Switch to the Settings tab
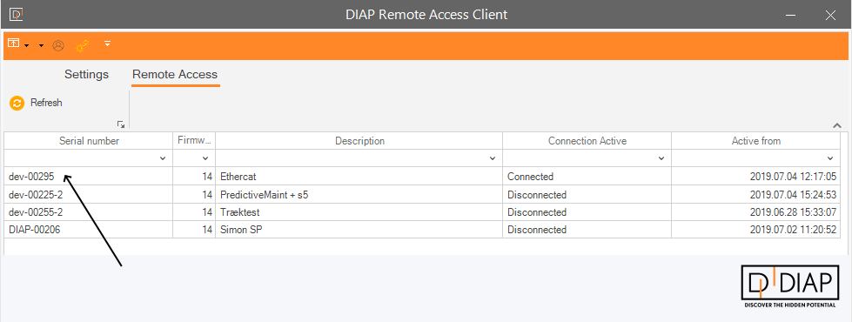The width and height of the screenshot is (852, 322). (86, 74)
